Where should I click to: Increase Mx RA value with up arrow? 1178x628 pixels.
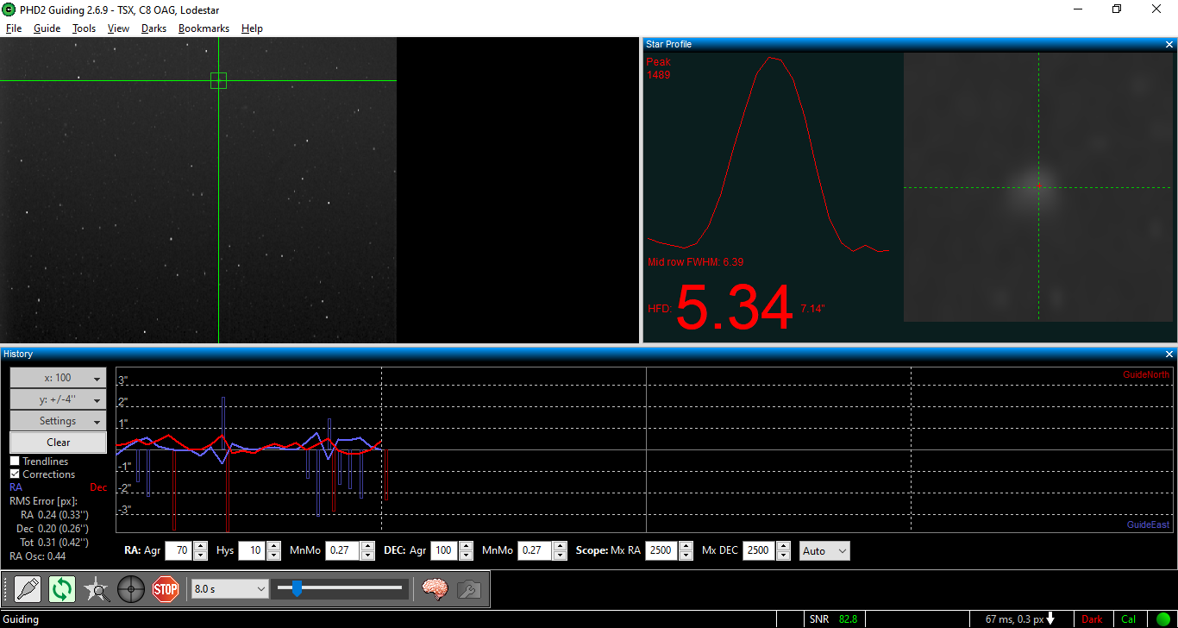coord(686,546)
